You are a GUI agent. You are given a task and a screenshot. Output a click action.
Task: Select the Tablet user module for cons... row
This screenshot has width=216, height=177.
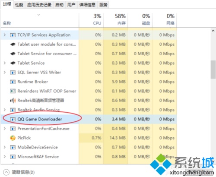coord(89,44)
